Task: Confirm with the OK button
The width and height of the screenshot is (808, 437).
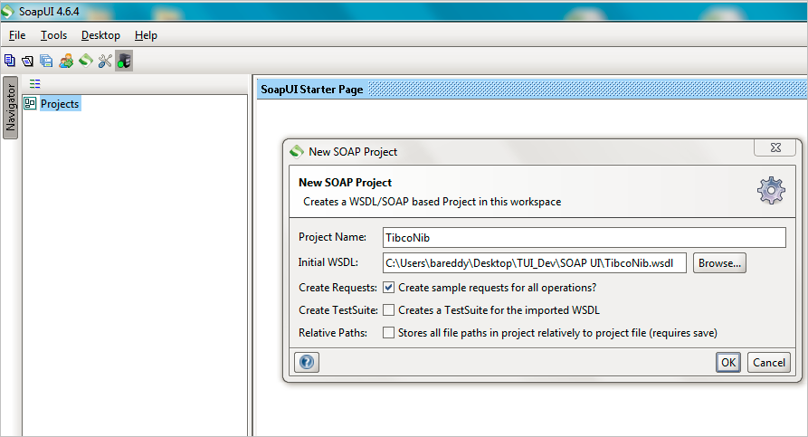Action: (728, 362)
